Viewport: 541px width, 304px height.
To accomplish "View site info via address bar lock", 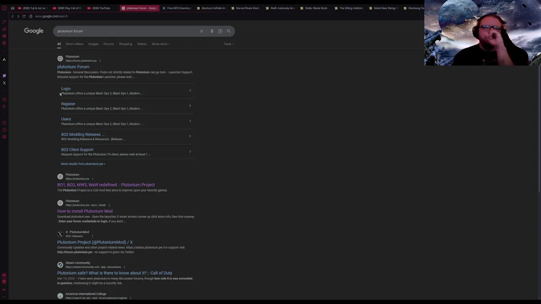I will pos(31,16).
